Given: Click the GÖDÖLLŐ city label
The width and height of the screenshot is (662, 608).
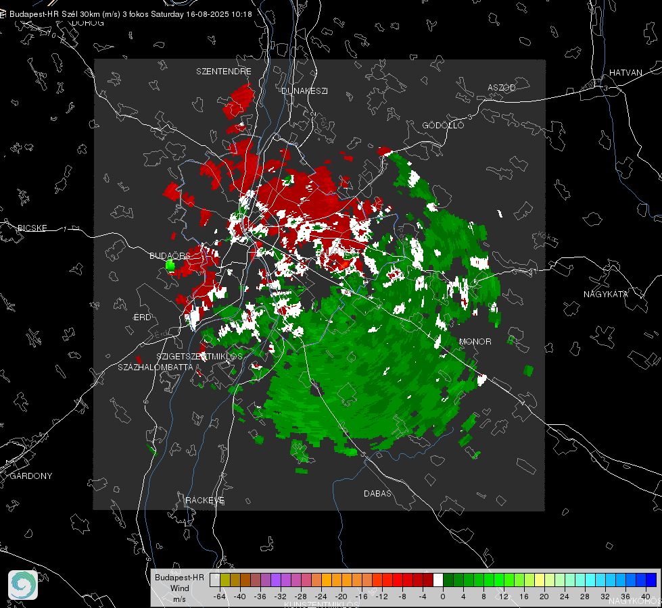Looking at the screenshot, I should tap(443, 125).
